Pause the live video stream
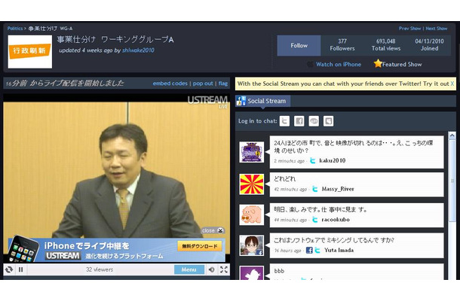 (x=21, y=269)
